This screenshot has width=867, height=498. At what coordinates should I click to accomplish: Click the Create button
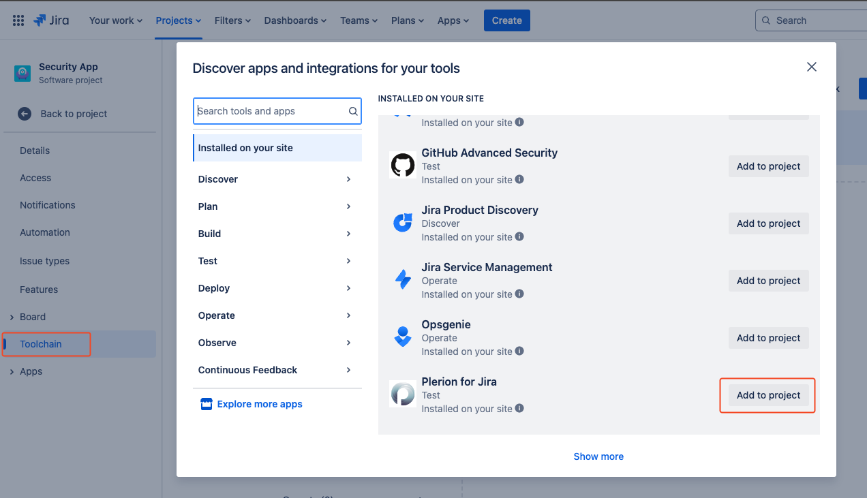tap(507, 20)
